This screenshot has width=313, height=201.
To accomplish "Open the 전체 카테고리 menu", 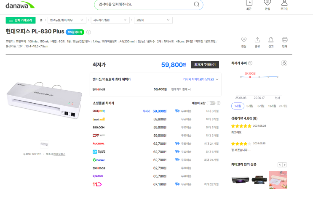I will 21,20.
